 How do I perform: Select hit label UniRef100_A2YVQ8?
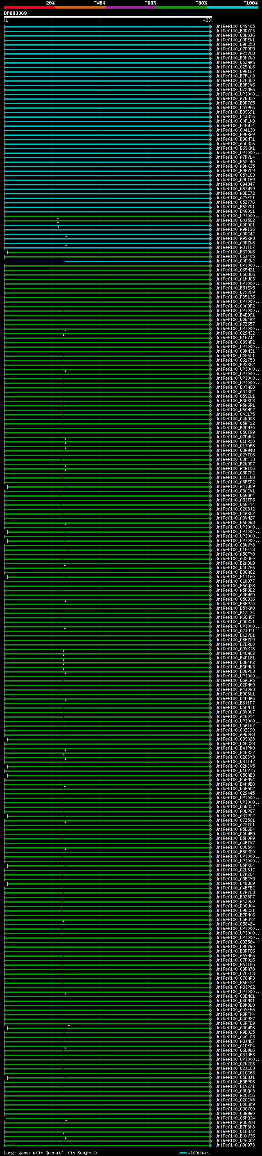coord(235,53)
